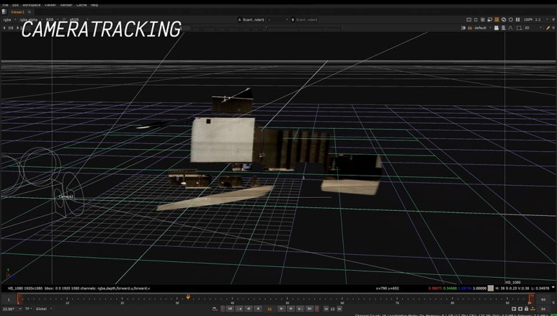Click the sync loop icon before playback buttons
The height and width of the screenshot is (316, 557).
(215, 309)
